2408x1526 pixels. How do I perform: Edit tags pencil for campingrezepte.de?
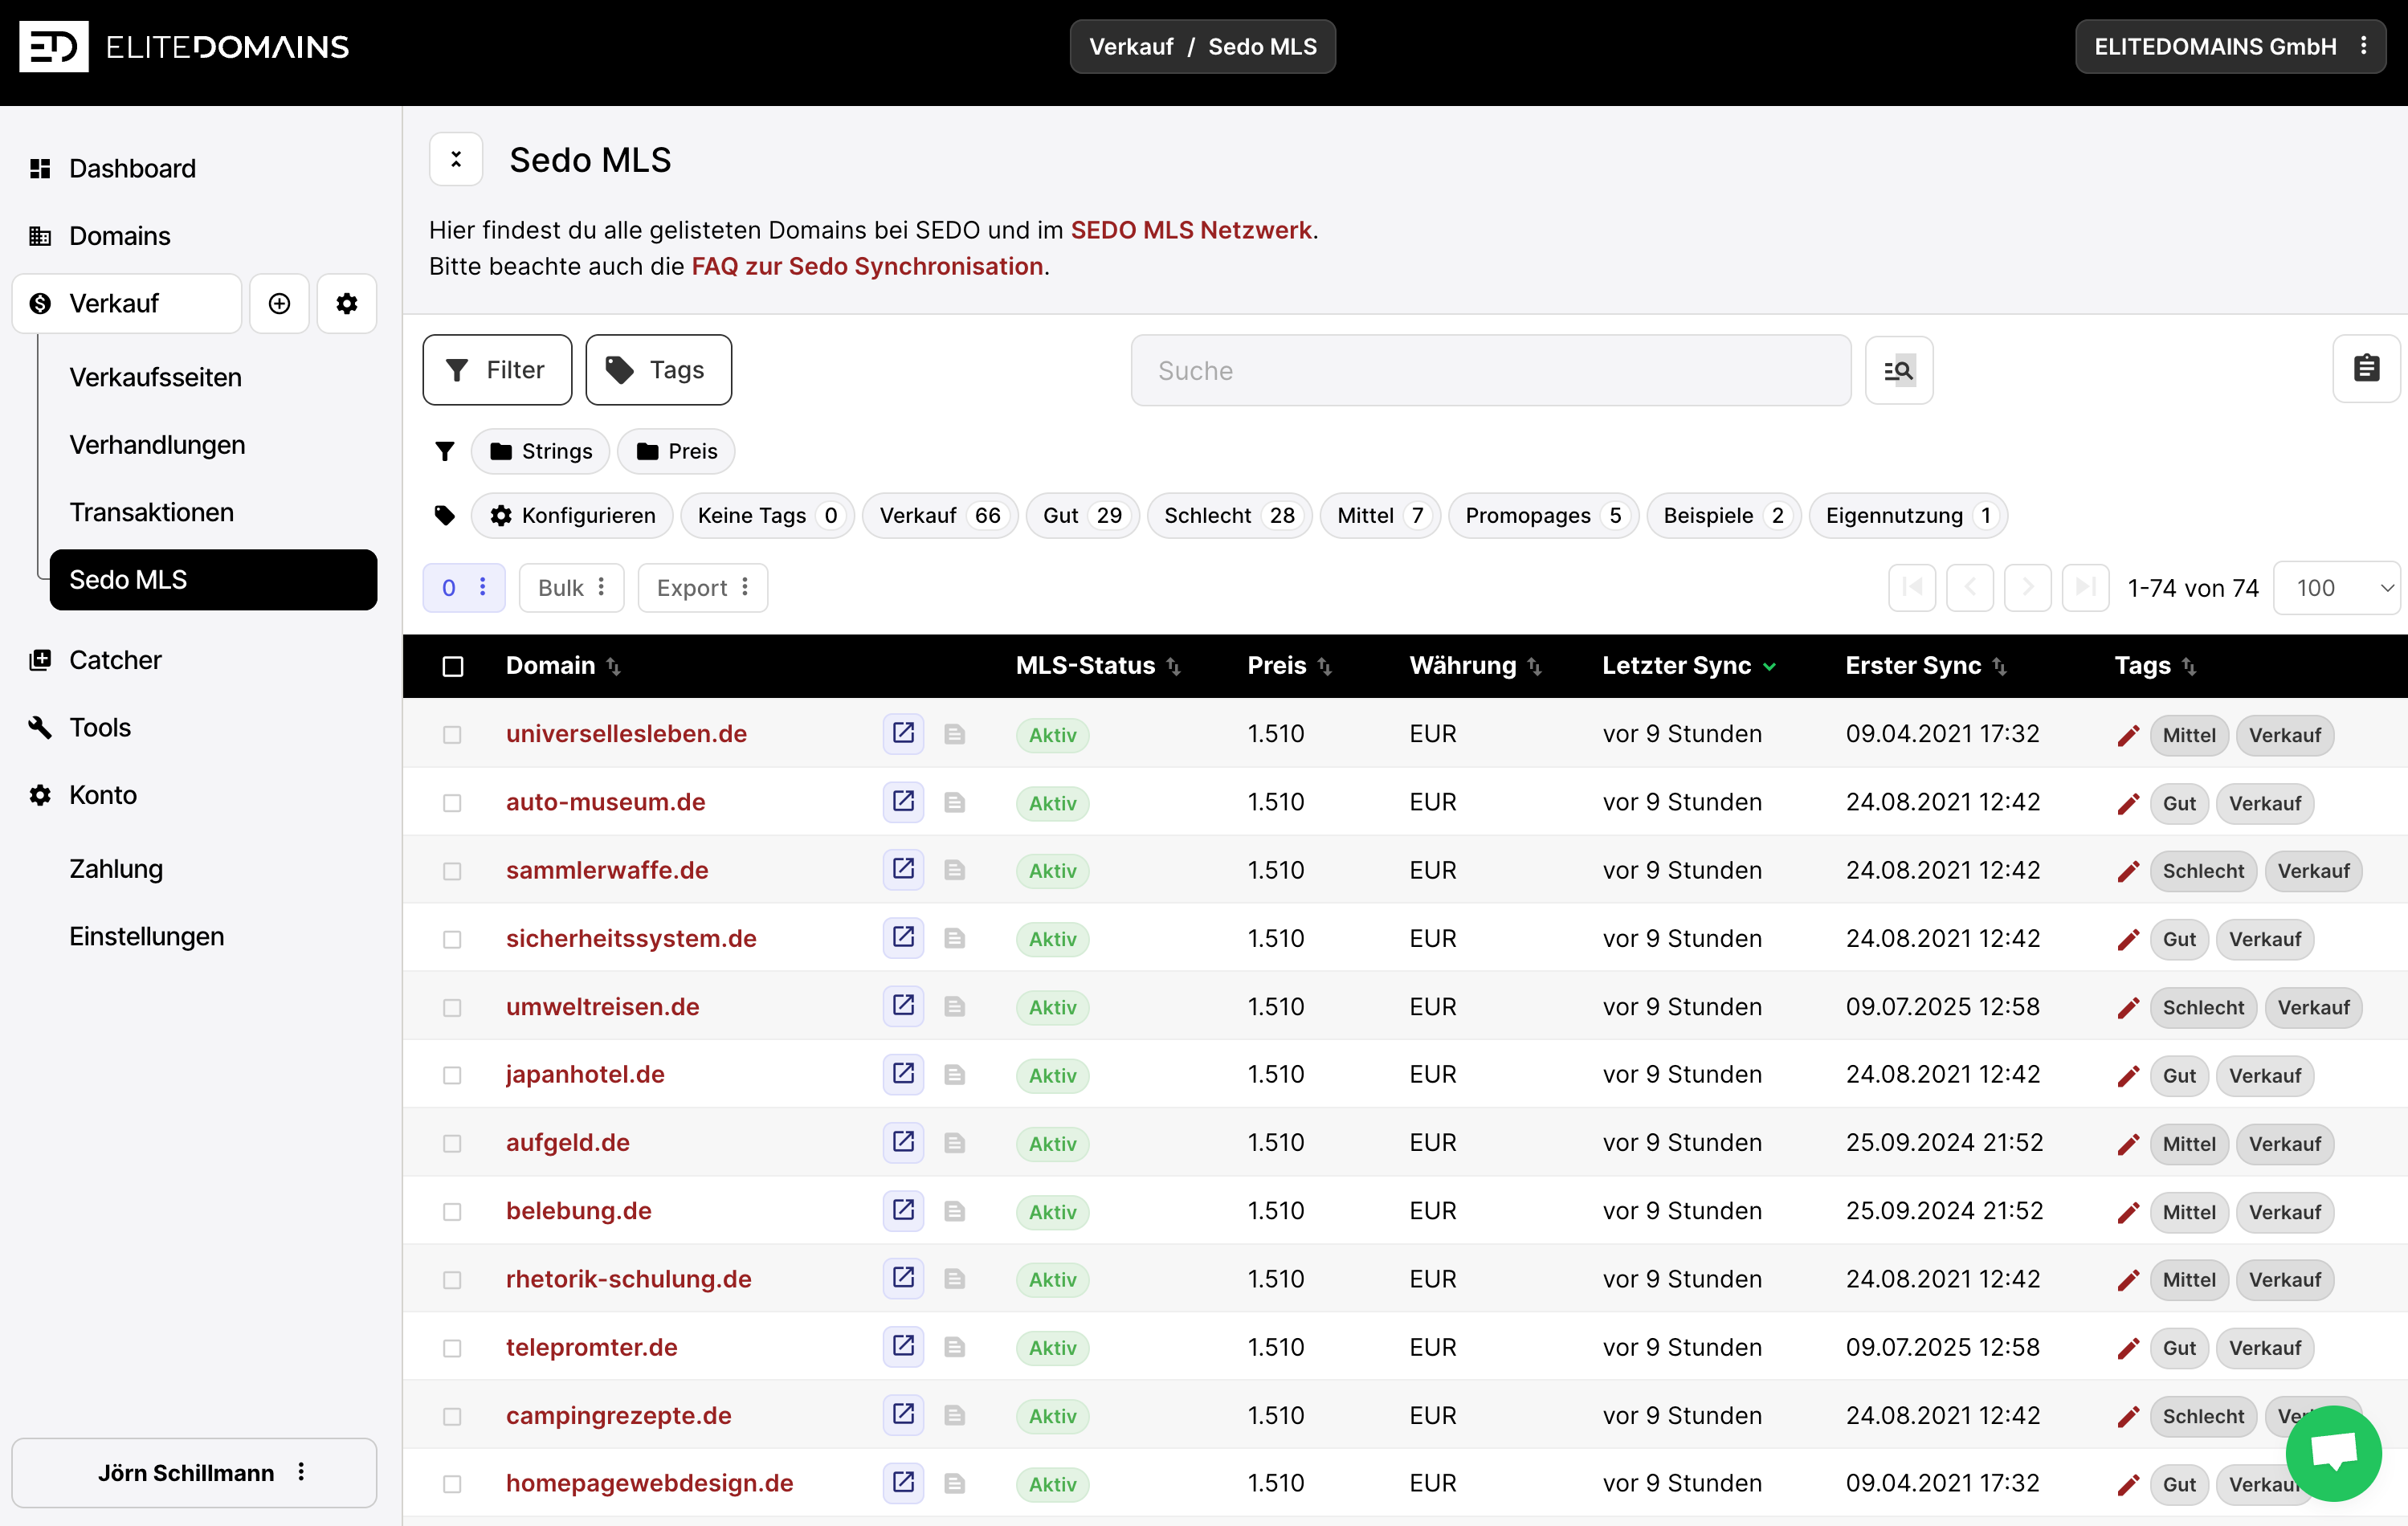2128,1416
